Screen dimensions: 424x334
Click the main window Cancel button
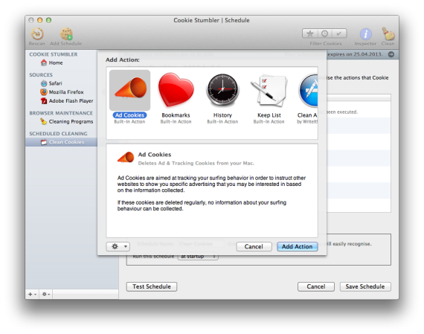316,286
